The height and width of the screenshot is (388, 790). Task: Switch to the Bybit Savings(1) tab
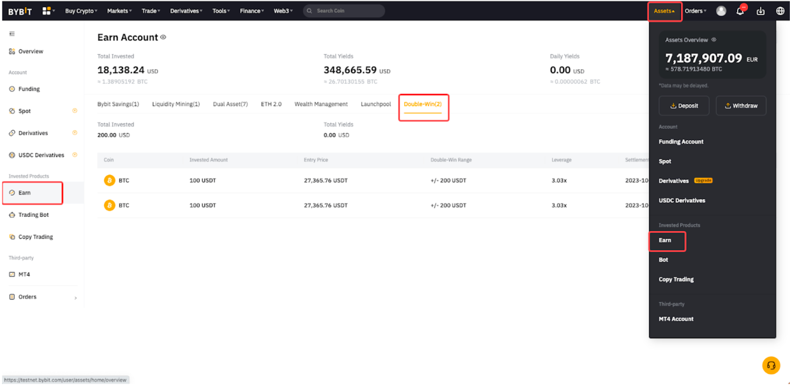tap(118, 104)
